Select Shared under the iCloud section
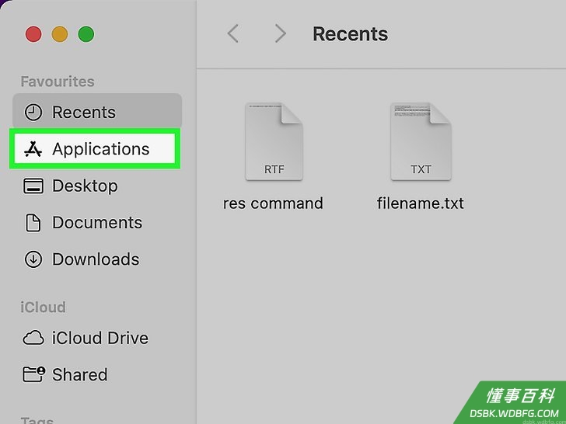 (x=96, y=374)
